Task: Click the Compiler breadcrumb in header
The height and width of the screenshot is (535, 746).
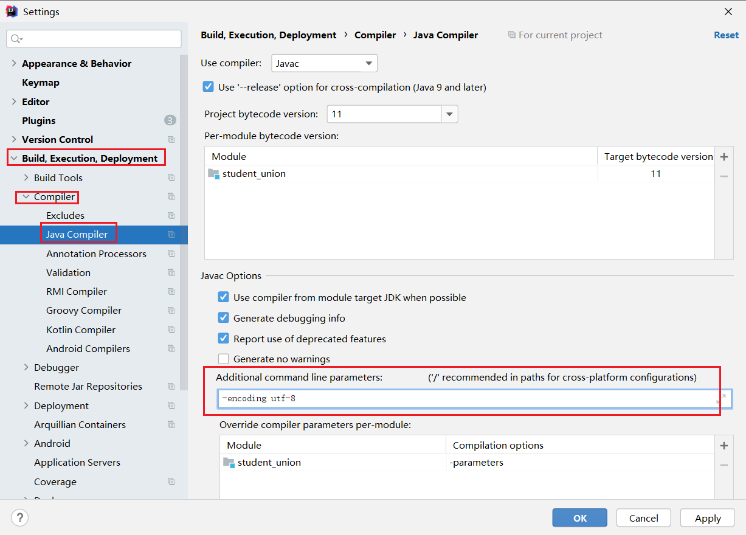Action: (x=375, y=35)
